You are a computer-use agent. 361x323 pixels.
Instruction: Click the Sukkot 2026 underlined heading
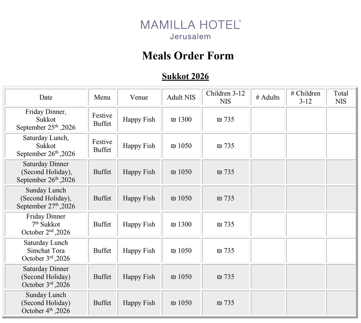[x=185, y=76]
